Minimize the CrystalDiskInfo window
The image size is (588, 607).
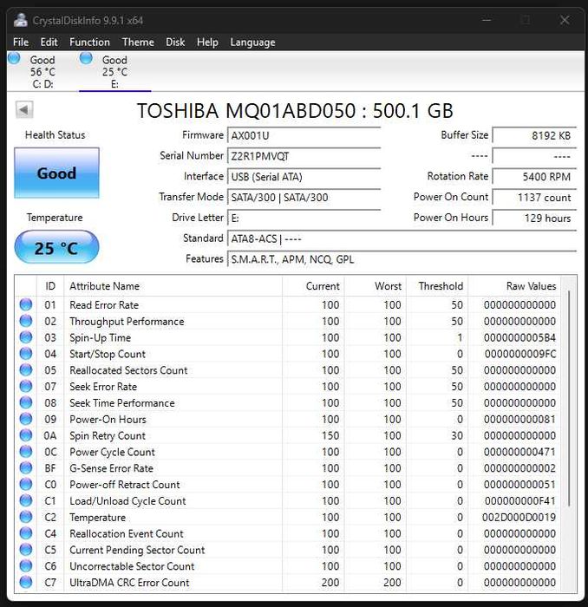487,20
